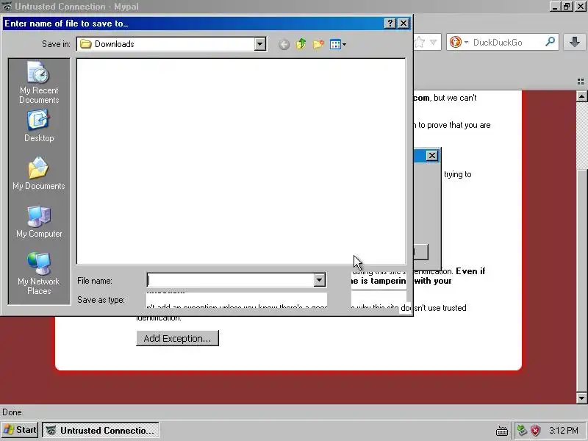This screenshot has height=441, width=588.
Task: Click the File name text field
Action: pos(231,280)
